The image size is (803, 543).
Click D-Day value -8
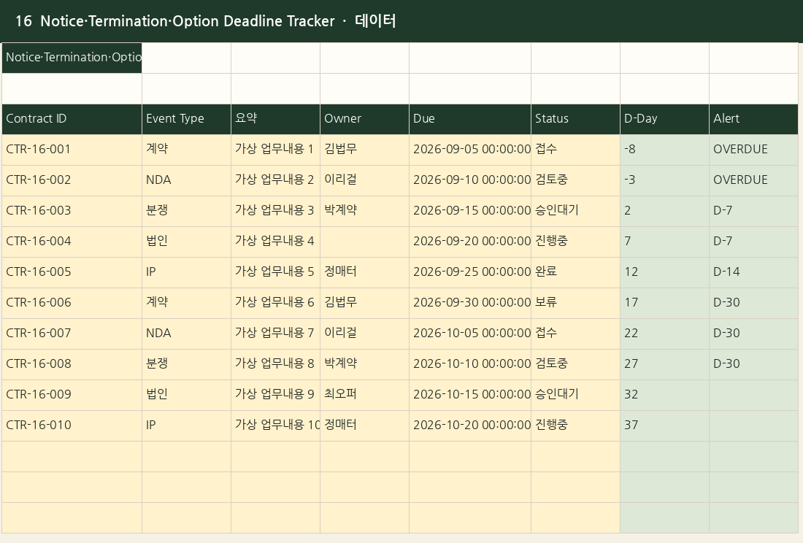point(665,150)
